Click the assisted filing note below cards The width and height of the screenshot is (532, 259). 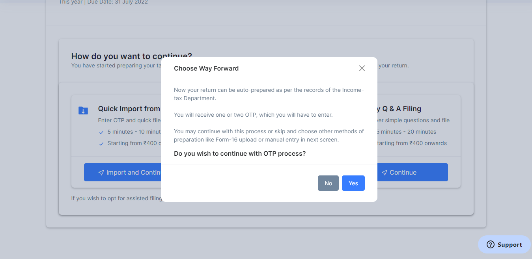[x=117, y=198]
